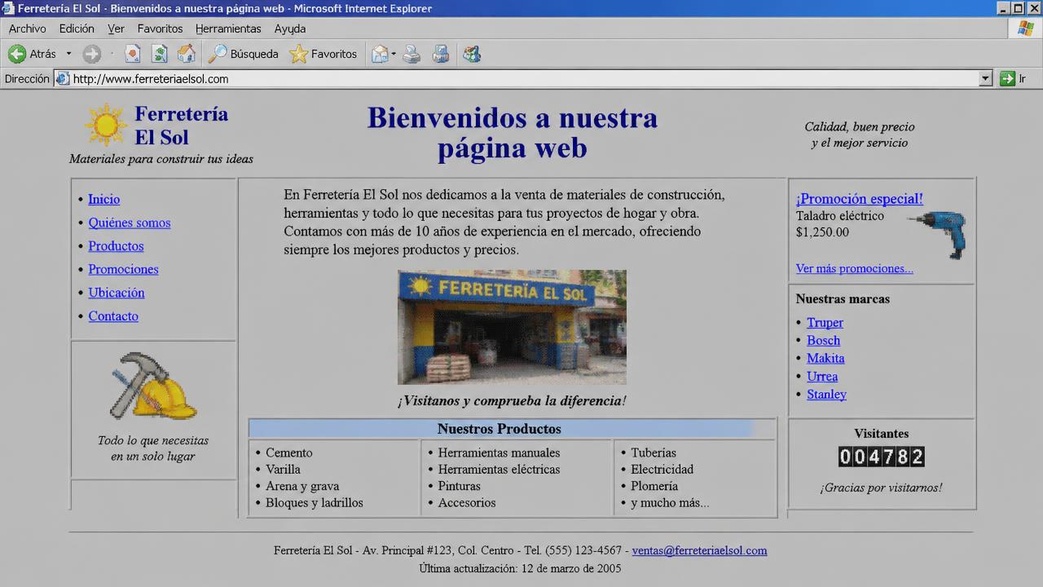Image resolution: width=1043 pixels, height=587 pixels.
Task: Open the Stanley brand link
Action: point(826,395)
